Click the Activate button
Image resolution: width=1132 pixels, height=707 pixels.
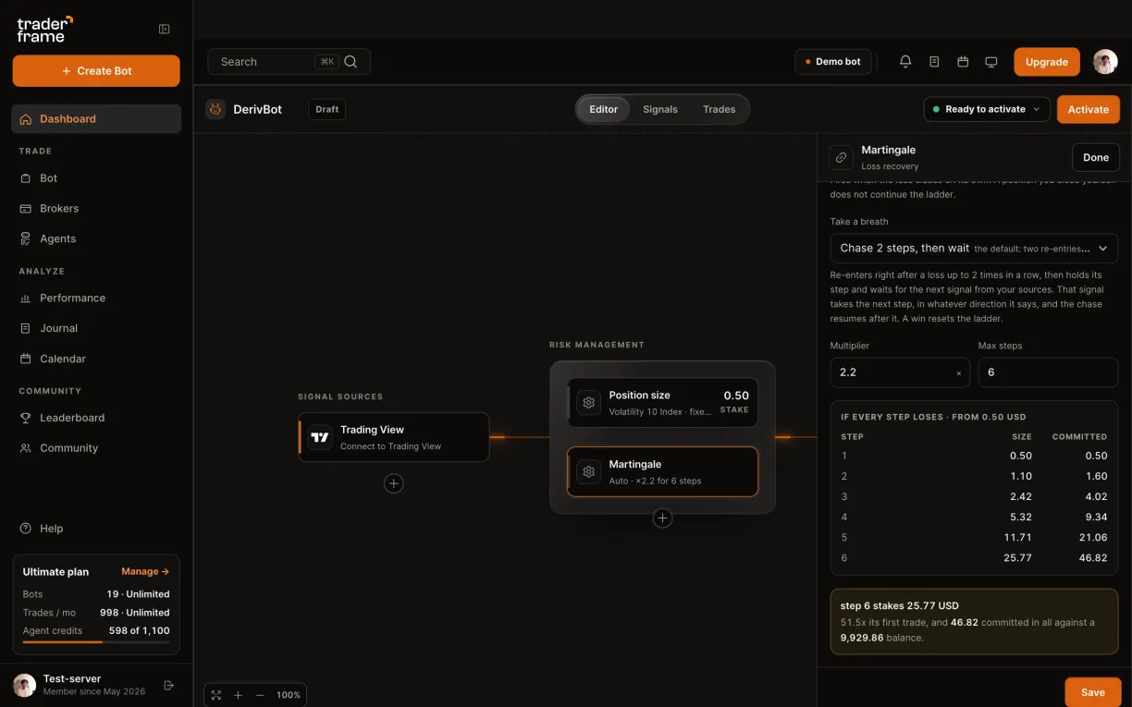1089,109
